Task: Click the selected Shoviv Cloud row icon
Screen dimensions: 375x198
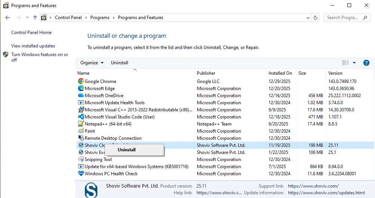Action: 81,145
